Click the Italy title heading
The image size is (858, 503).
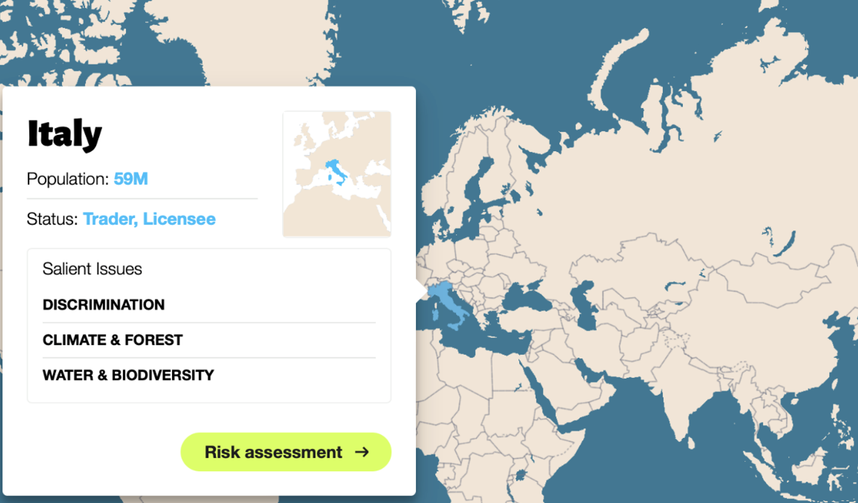pyautogui.click(x=65, y=133)
